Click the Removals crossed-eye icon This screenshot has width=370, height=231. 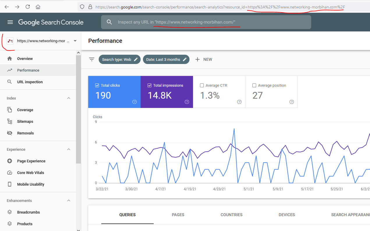click(10, 133)
